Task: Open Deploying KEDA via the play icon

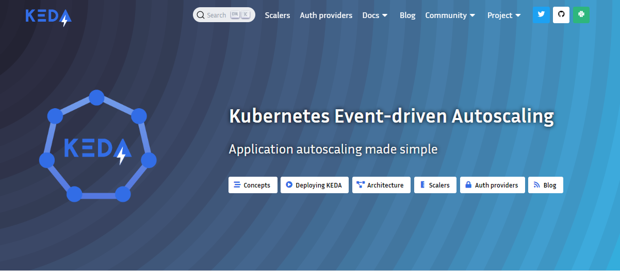Action: pyautogui.click(x=315, y=185)
